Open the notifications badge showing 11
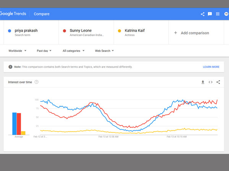 click(x=226, y=14)
